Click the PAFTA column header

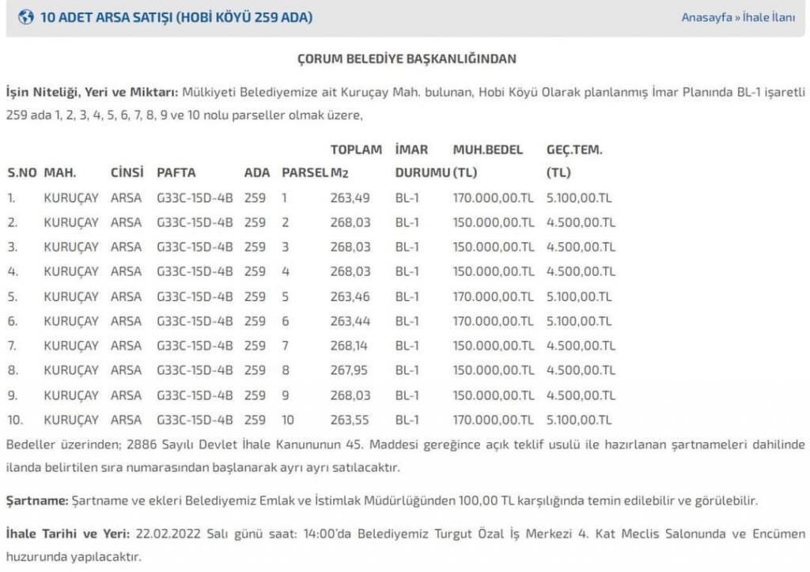click(x=176, y=172)
